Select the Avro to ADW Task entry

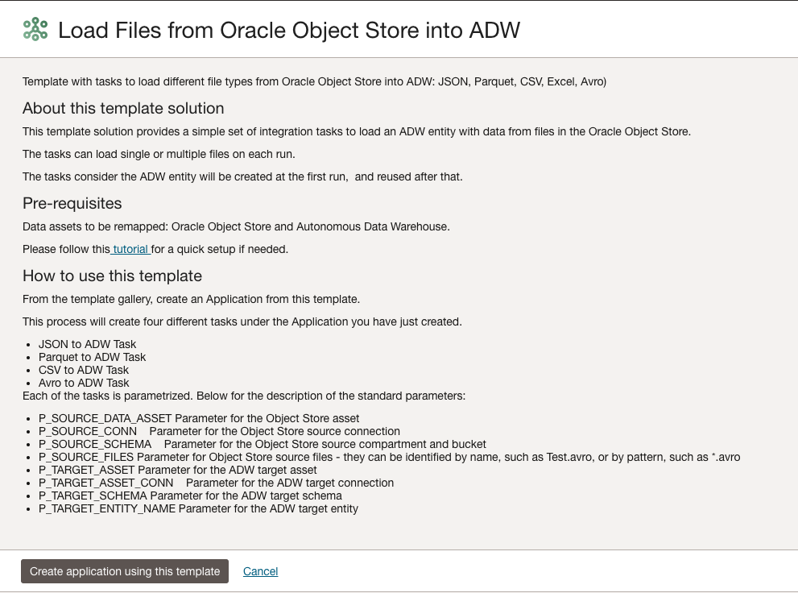click(84, 383)
